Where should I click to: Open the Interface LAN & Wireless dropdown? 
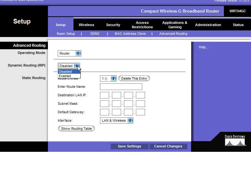tap(117, 120)
